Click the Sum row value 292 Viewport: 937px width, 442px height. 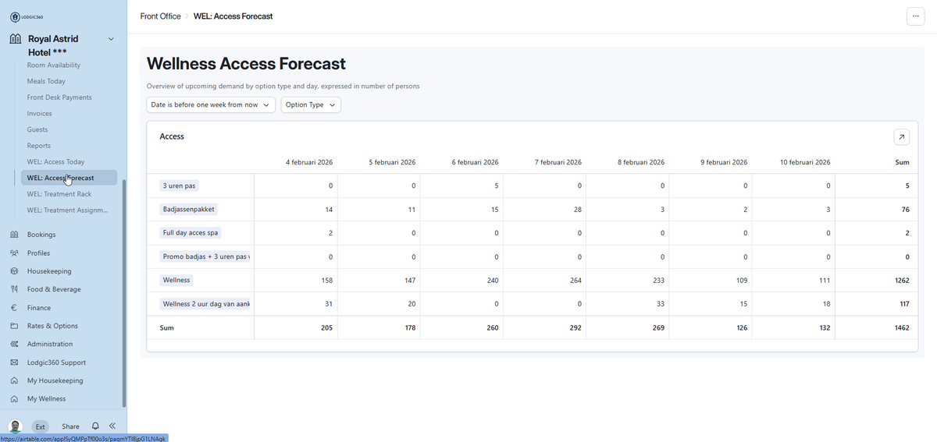575,328
